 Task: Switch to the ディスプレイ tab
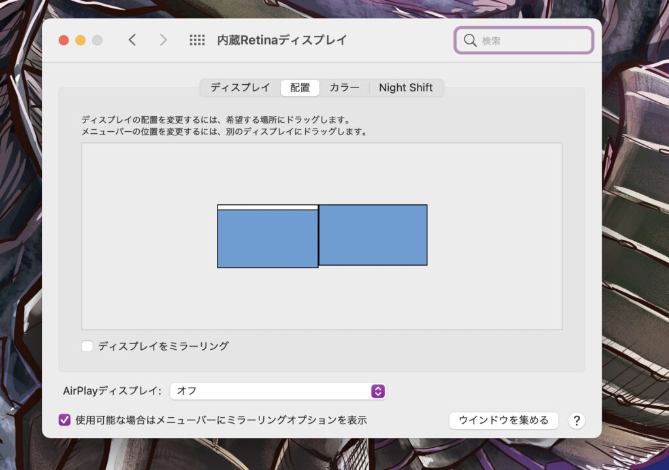[240, 88]
